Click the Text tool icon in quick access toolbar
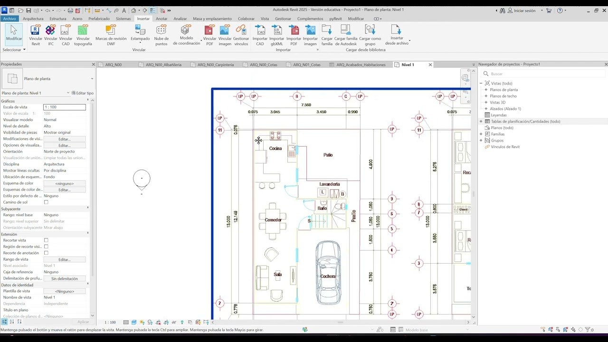The image size is (608, 342). [124, 10]
